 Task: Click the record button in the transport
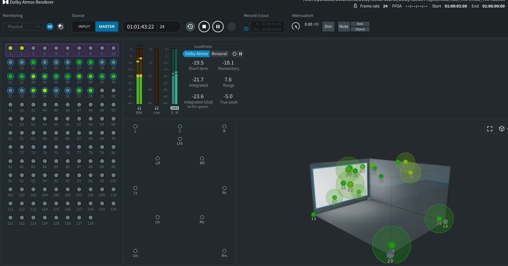232,26
